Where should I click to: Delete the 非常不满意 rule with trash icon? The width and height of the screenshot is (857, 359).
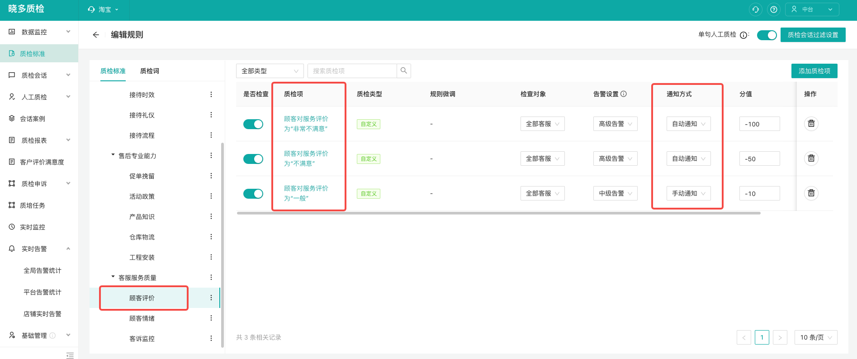click(x=811, y=124)
